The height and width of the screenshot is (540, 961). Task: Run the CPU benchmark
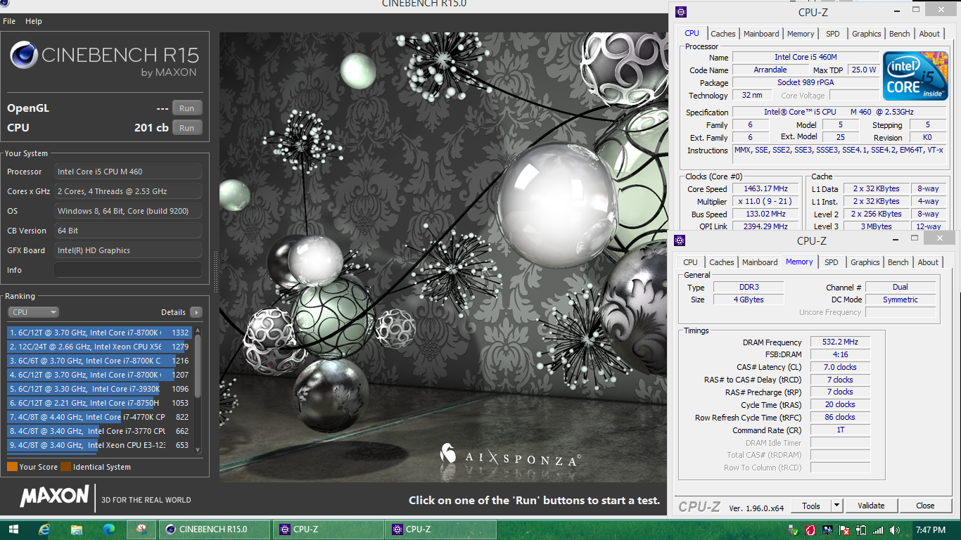pyautogui.click(x=186, y=128)
